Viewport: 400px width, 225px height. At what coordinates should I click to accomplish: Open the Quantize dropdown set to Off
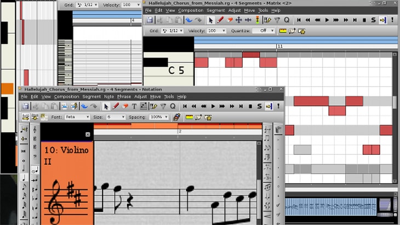263,31
